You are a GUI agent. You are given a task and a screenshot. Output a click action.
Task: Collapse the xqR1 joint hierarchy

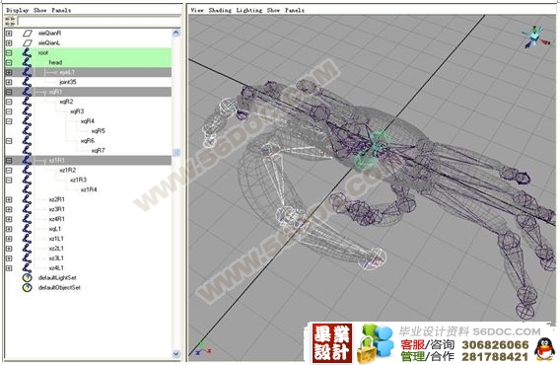(x=9, y=92)
